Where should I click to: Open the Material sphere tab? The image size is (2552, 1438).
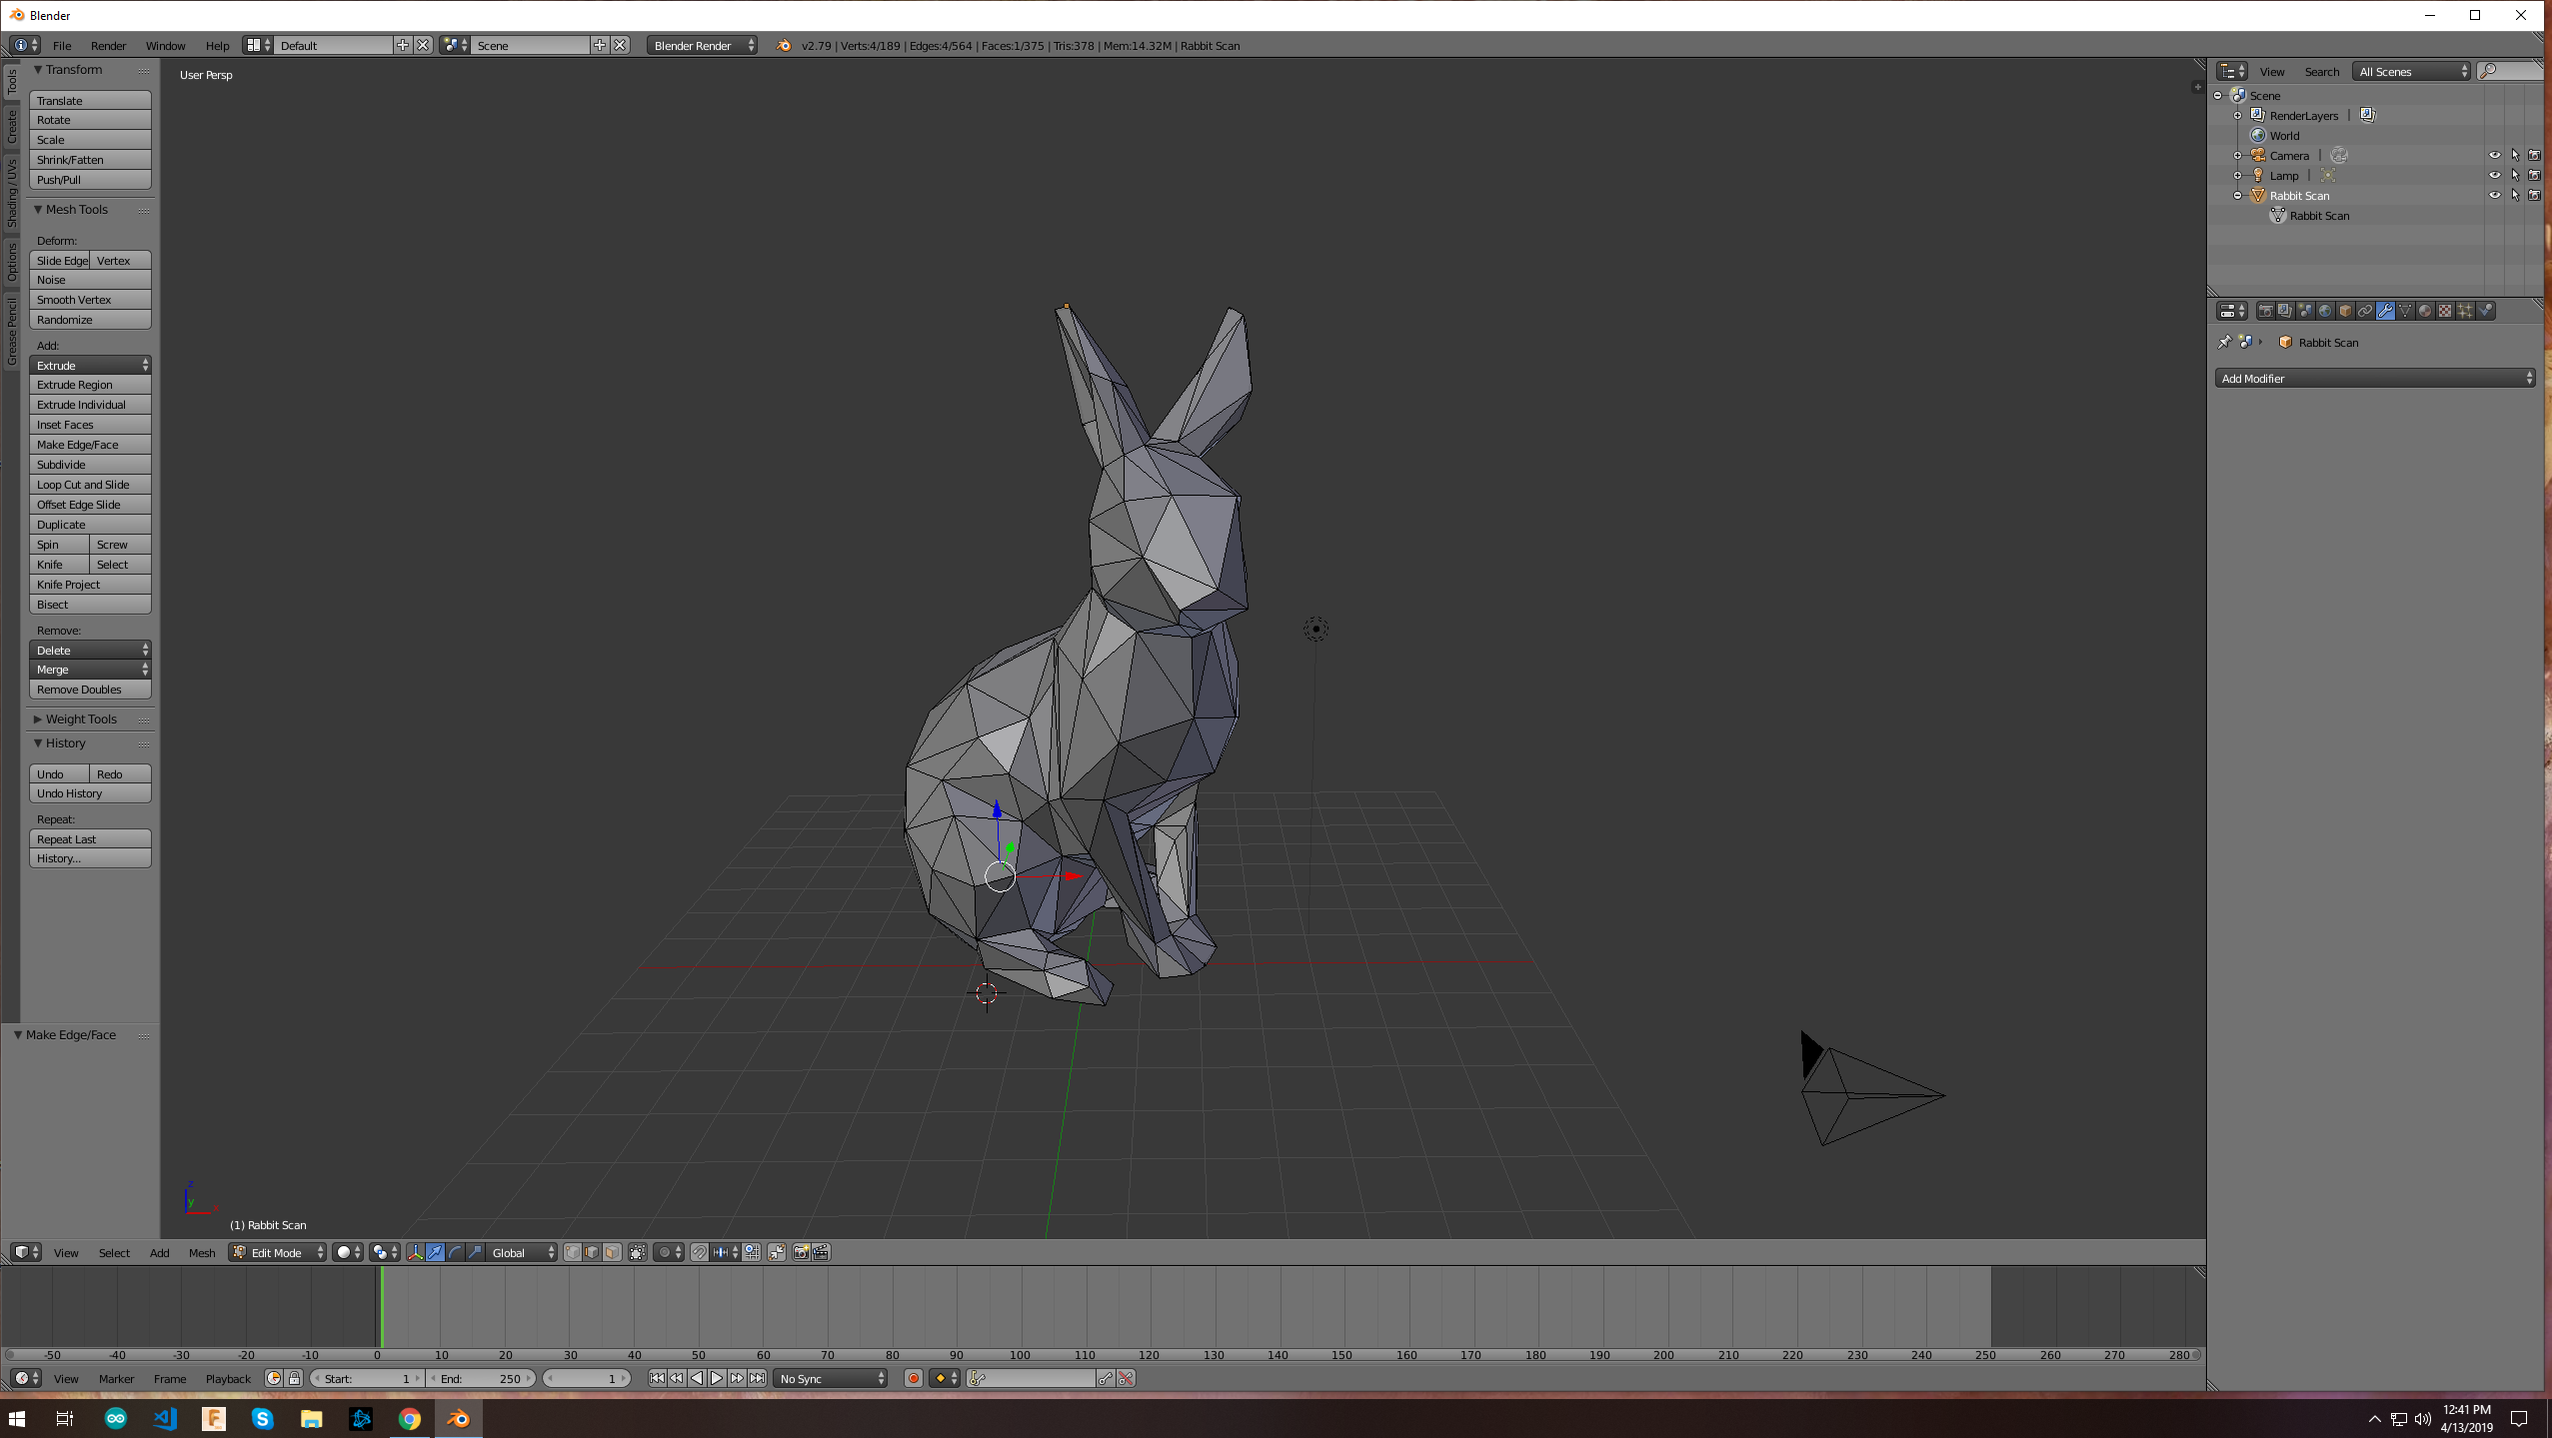tap(2425, 311)
